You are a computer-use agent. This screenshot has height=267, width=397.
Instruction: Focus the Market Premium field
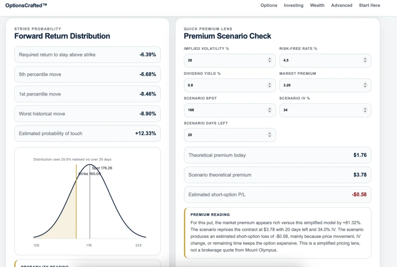[x=325, y=85]
